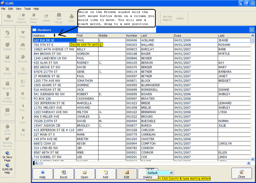Open CLMS KB Help shortcut
This screenshot has width=256, height=183.
7,168
